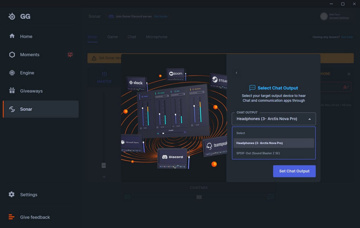
Task: Click the NikkTech username text
Action: pos(335,15)
